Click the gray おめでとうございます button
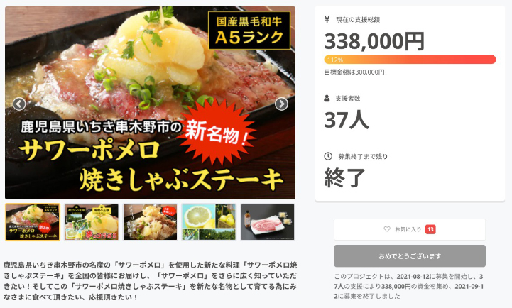The image size is (512, 308). [410, 256]
